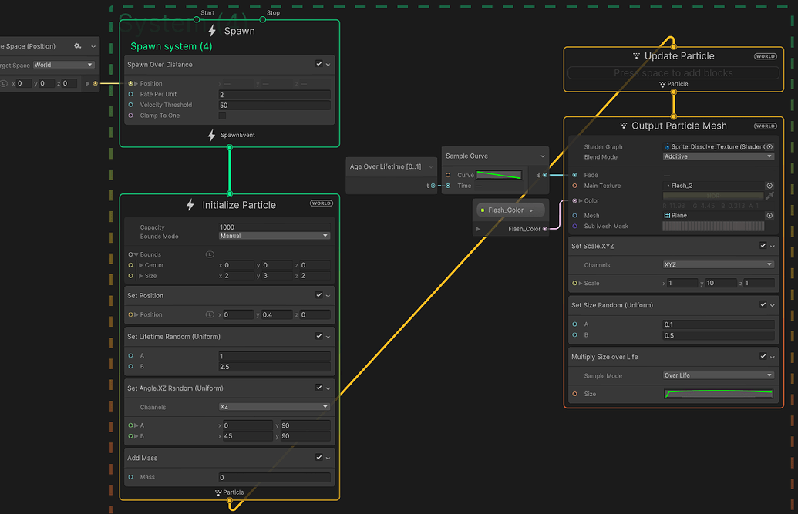This screenshot has width=798, height=514.
Task: Open the Main Texture object picker for Flash_2
Action: [771, 186]
